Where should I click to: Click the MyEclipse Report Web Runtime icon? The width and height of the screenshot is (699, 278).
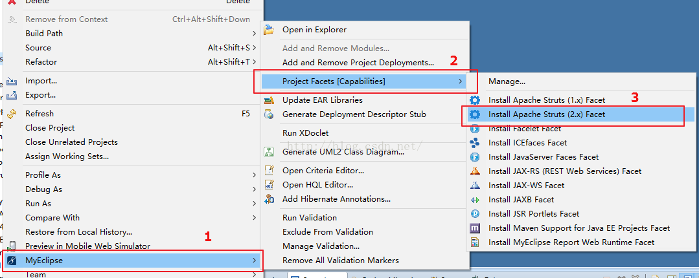point(476,242)
